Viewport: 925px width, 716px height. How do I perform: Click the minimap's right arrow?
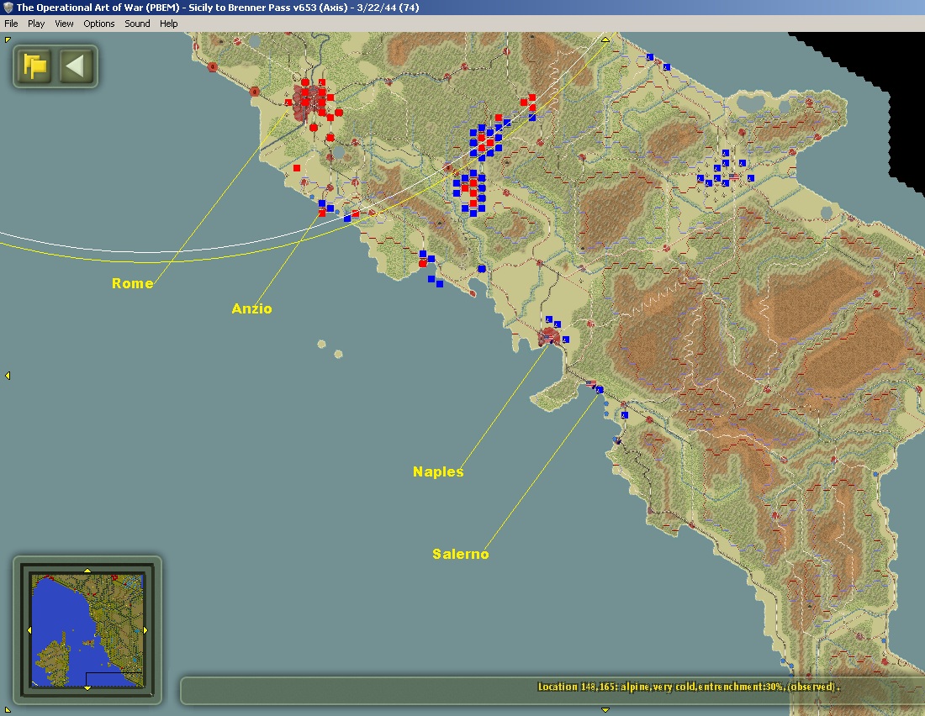pyautogui.click(x=145, y=630)
